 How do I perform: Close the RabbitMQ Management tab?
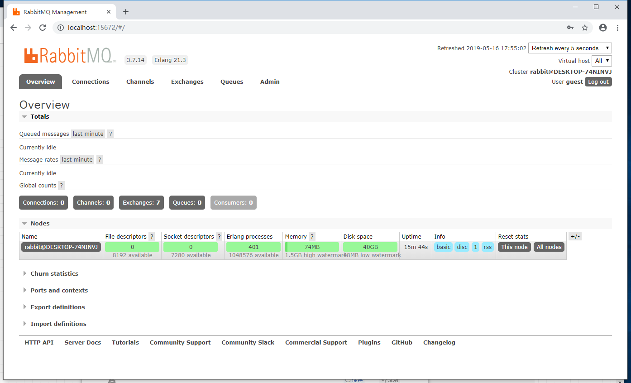(x=108, y=12)
